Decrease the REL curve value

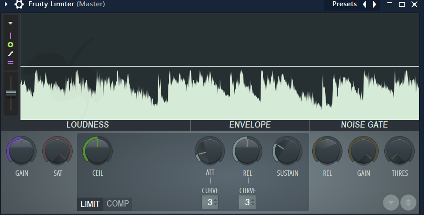[x=253, y=204]
